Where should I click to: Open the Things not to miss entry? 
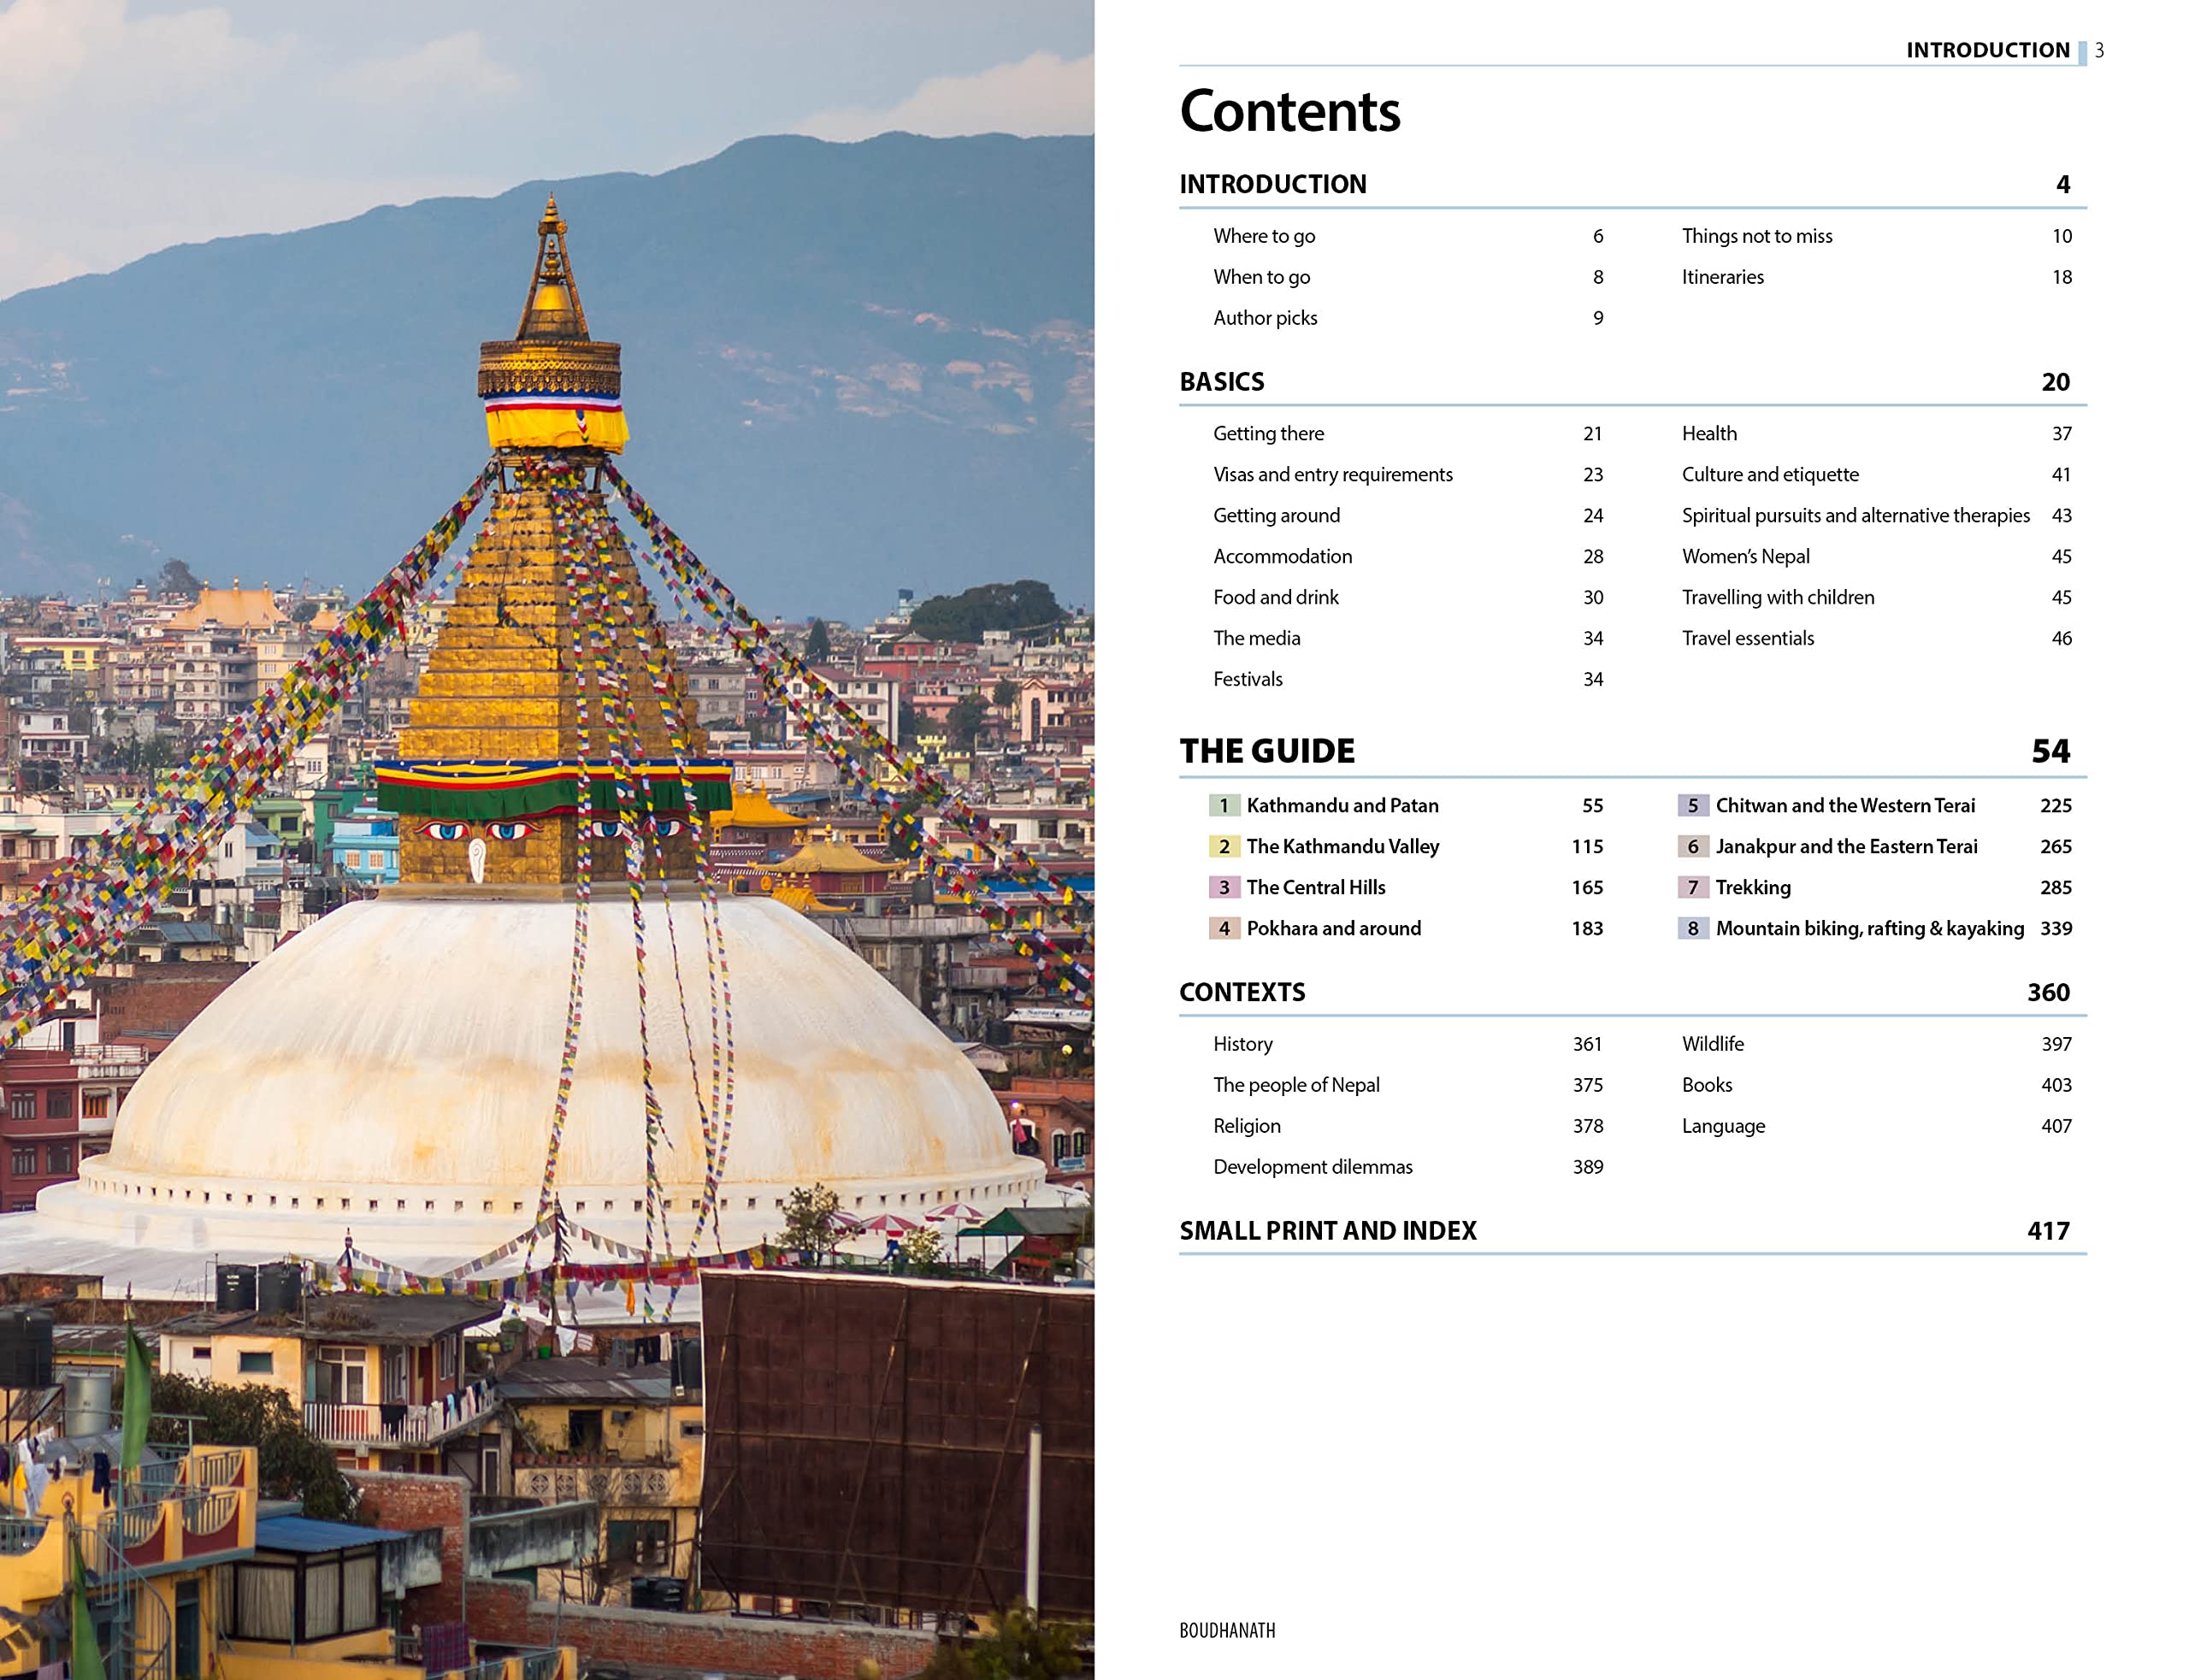tap(1756, 236)
